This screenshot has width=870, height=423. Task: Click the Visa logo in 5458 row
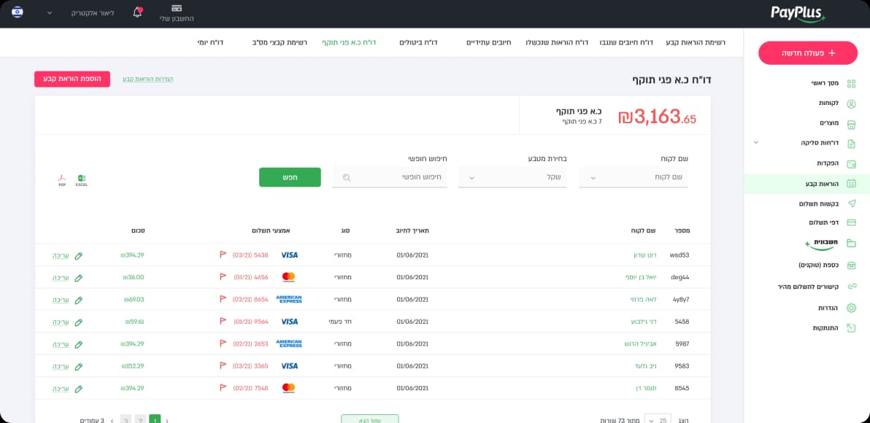tap(289, 322)
